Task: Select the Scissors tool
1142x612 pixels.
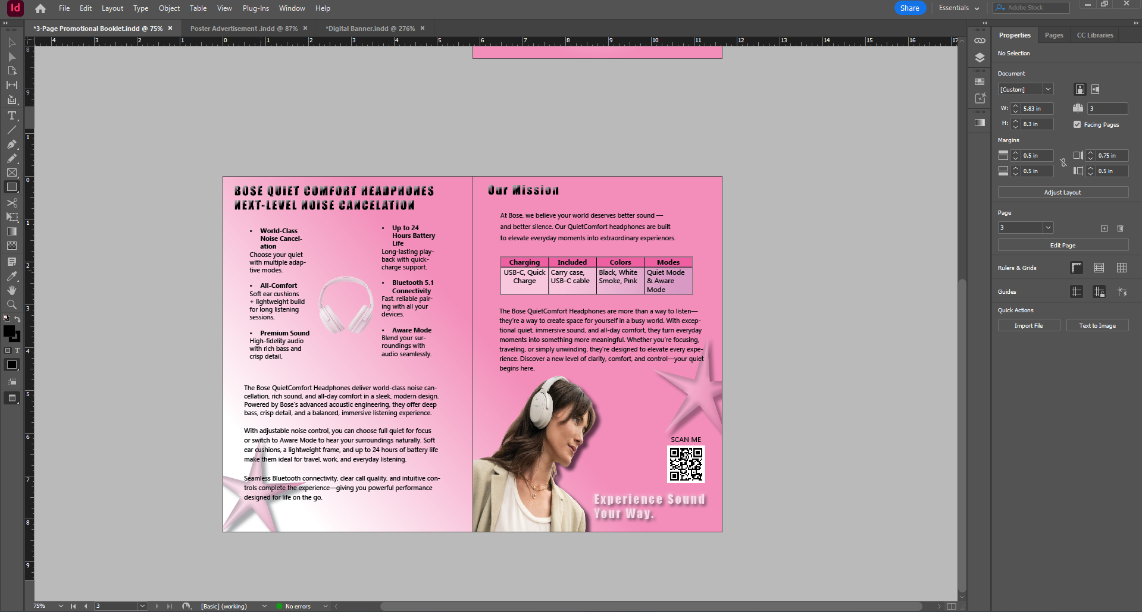Action: point(12,202)
